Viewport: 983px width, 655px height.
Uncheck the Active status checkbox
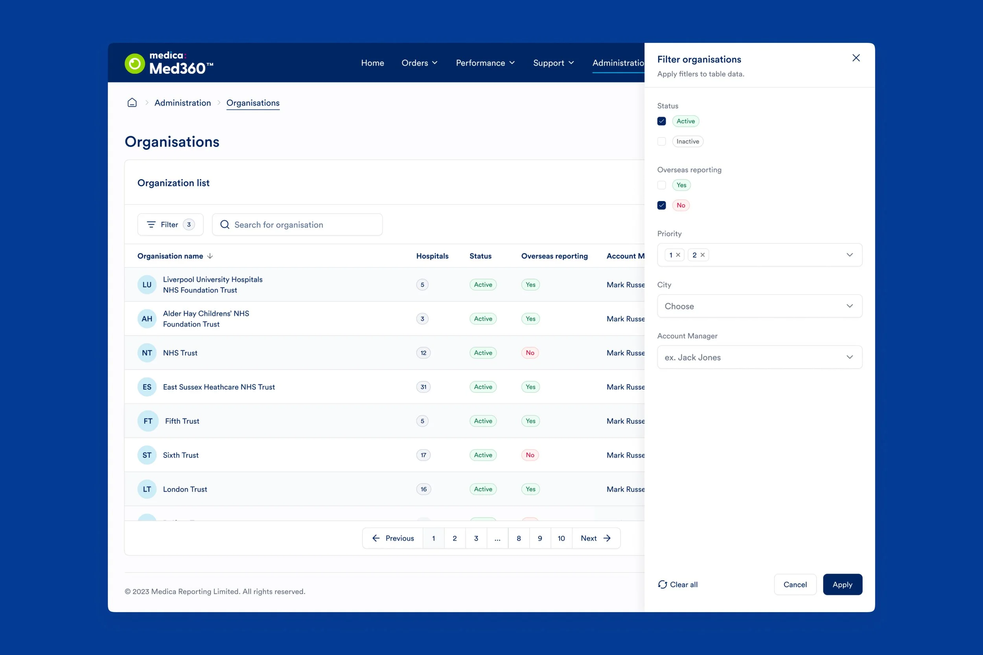point(661,121)
